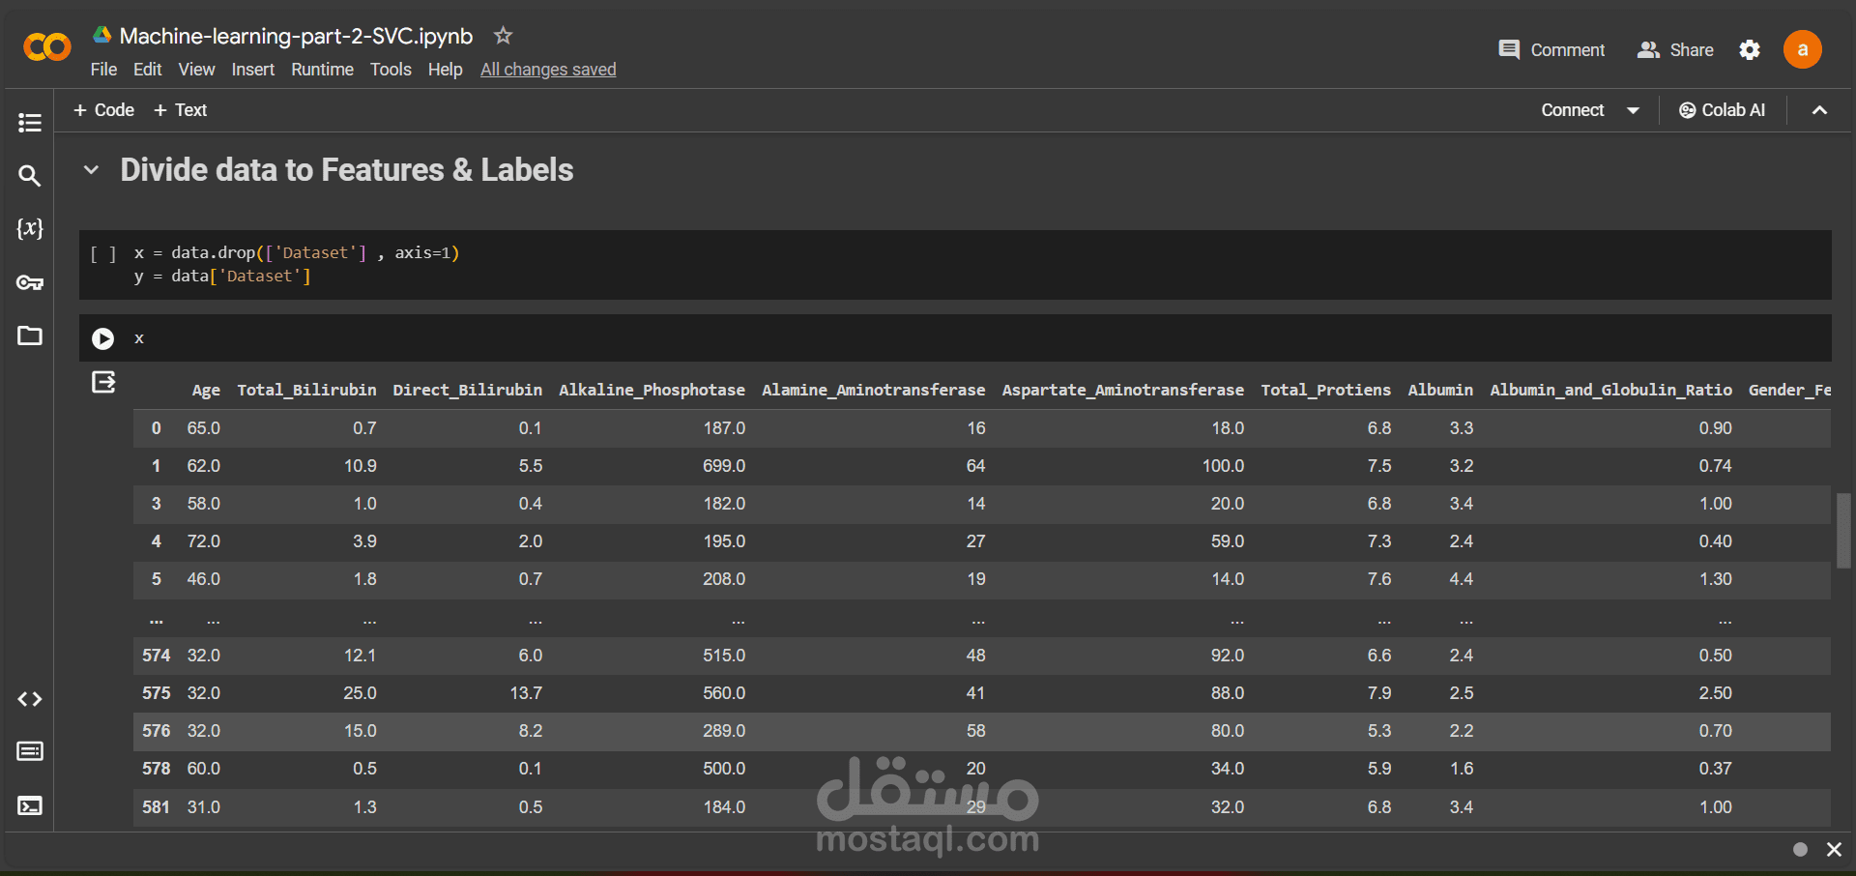This screenshot has height=876, width=1856.
Task: Click the run bracket of data.drop cell
Action: [102, 253]
